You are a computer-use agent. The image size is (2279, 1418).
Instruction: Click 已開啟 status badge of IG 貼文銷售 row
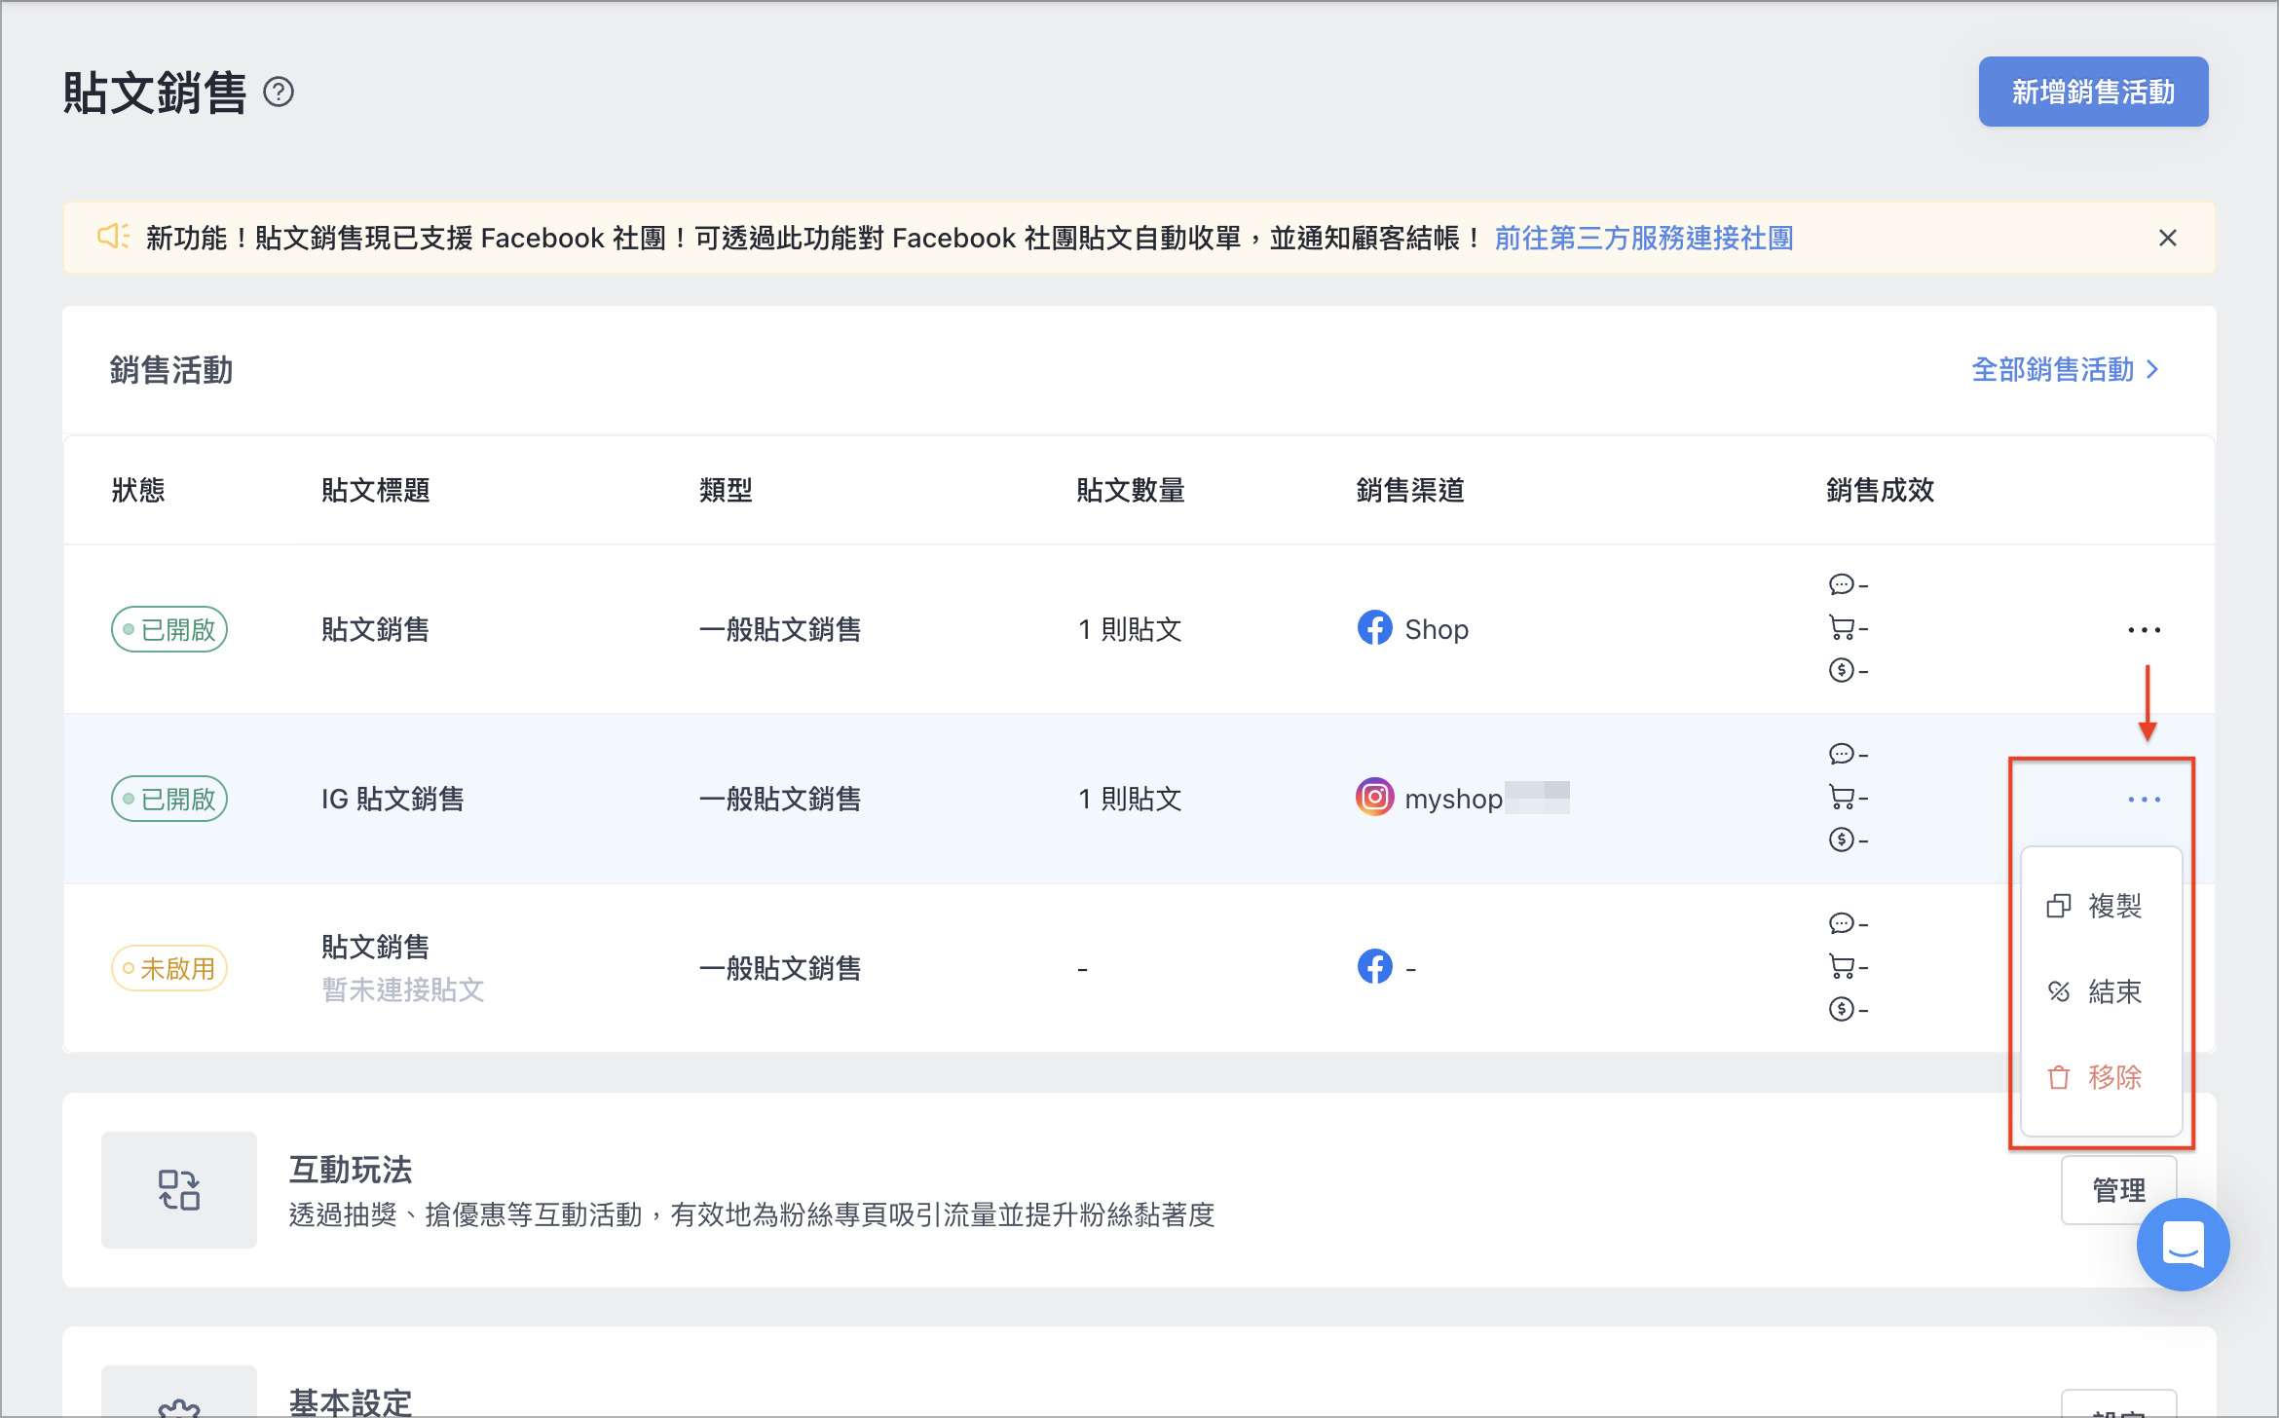pyautogui.click(x=169, y=800)
